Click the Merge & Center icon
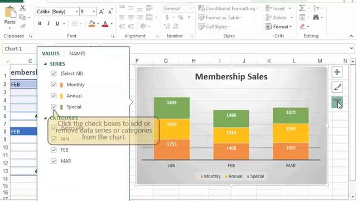This screenshot has height=201, width=357. pyautogui.click(x=149, y=17)
